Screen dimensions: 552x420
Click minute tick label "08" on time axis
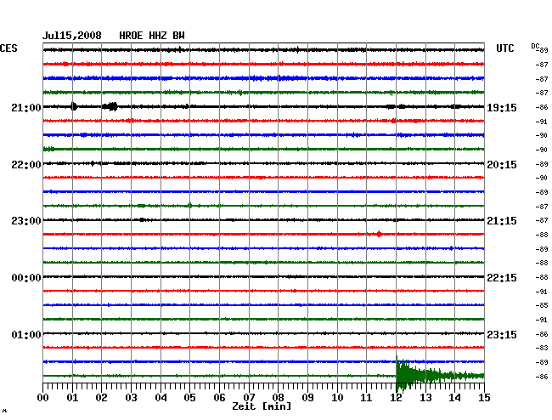[278, 398]
